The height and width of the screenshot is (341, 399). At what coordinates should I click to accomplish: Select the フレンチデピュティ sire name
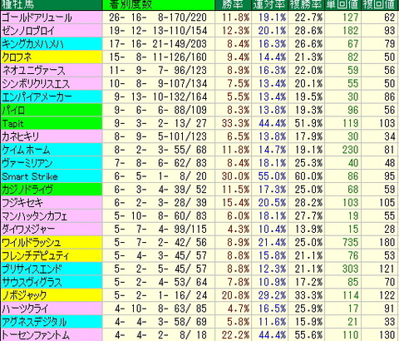pos(35,256)
